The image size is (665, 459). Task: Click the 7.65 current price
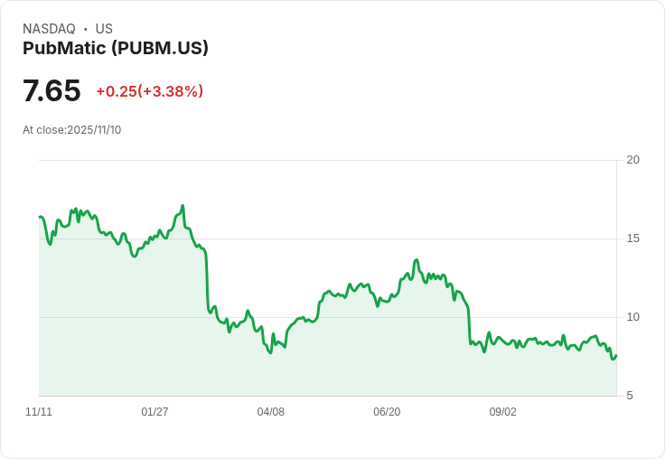pyautogui.click(x=52, y=91)
